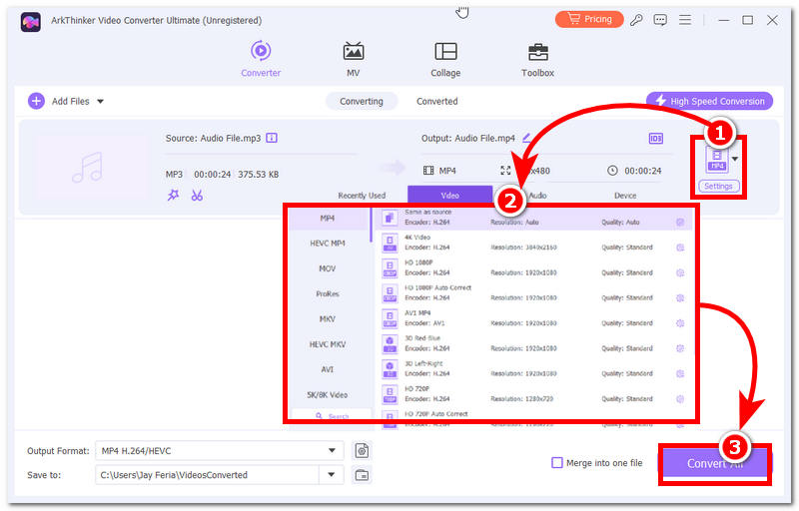
Task: Edit the output file name
Action: coord(526,138)
